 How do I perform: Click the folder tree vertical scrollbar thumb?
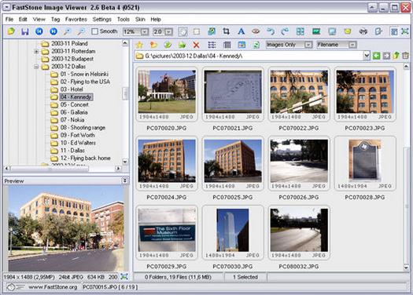(x=125, y=93)
